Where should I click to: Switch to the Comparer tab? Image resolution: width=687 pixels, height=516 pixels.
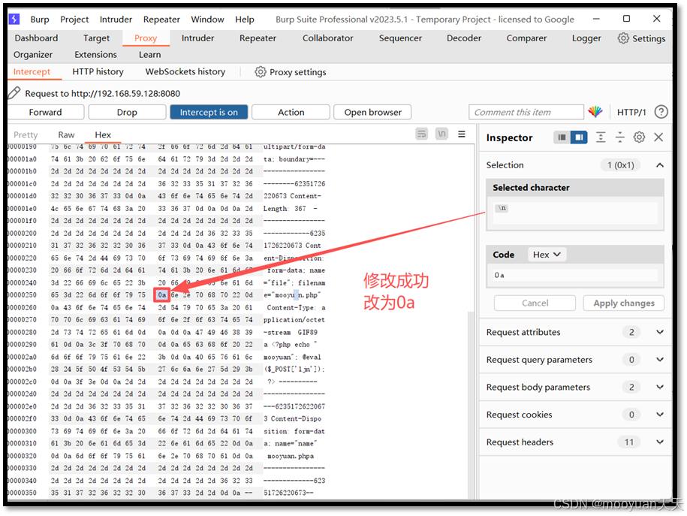[x=526, y=38]
